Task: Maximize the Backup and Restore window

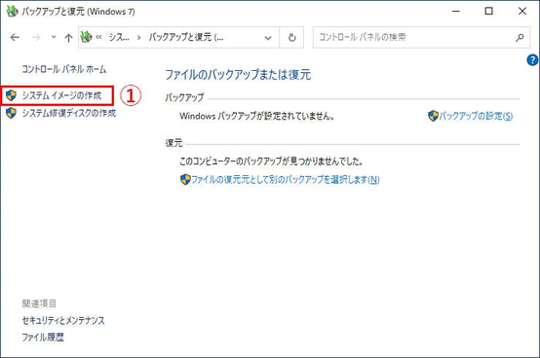Action: point(488,12)
